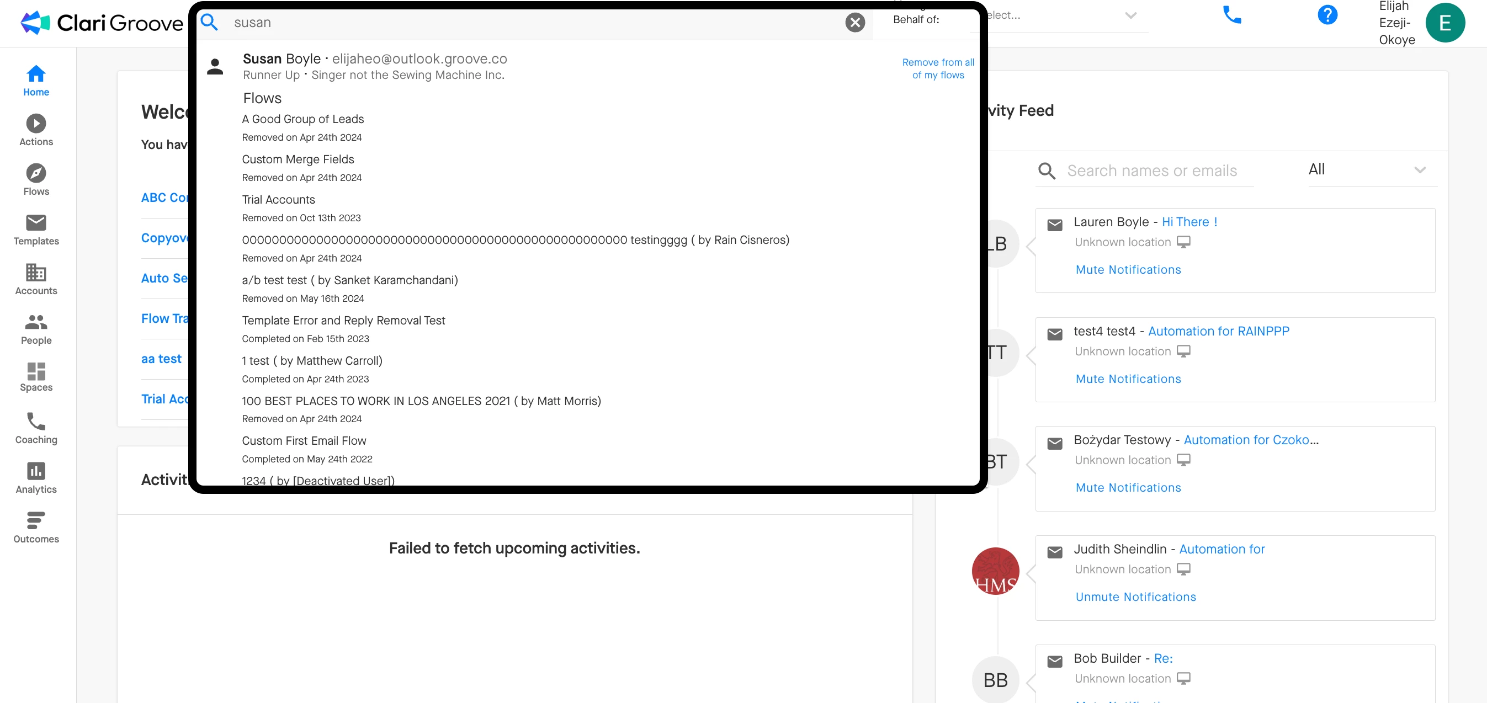The image size is (1487, 703).
Task: Open the help question mark icon
Action: tap(1327, 15)
